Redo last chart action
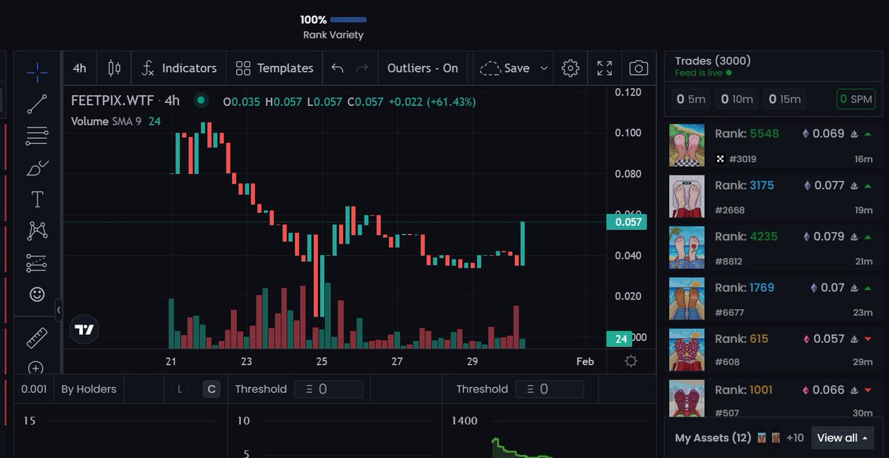 (x=362, y=68)
